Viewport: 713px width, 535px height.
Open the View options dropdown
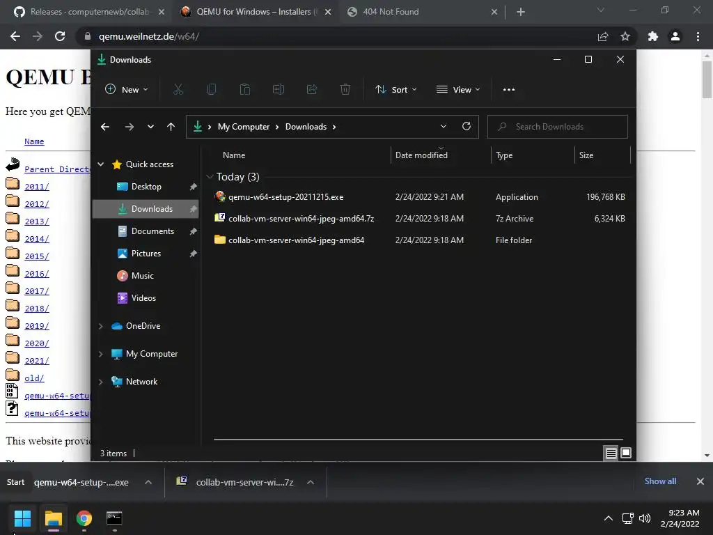pos(458,90)
